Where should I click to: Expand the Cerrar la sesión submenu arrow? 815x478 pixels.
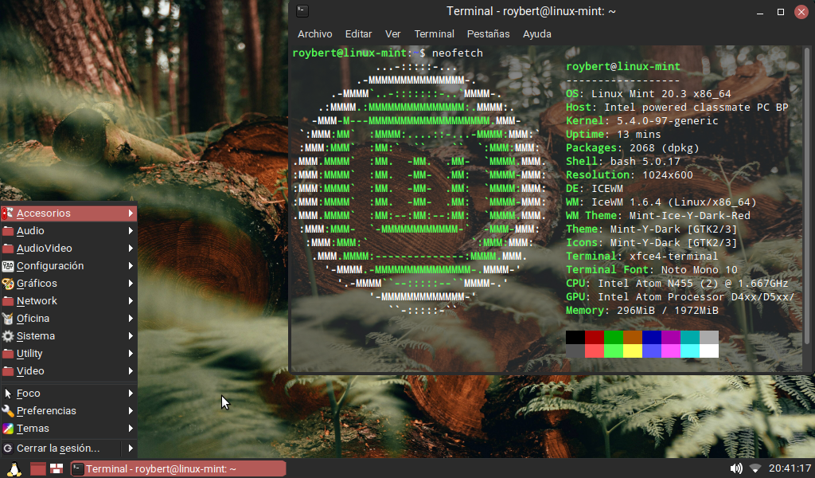131,448
